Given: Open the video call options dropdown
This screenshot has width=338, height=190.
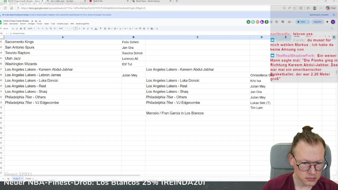Looking at the screenshot, I should coord(292,22).
